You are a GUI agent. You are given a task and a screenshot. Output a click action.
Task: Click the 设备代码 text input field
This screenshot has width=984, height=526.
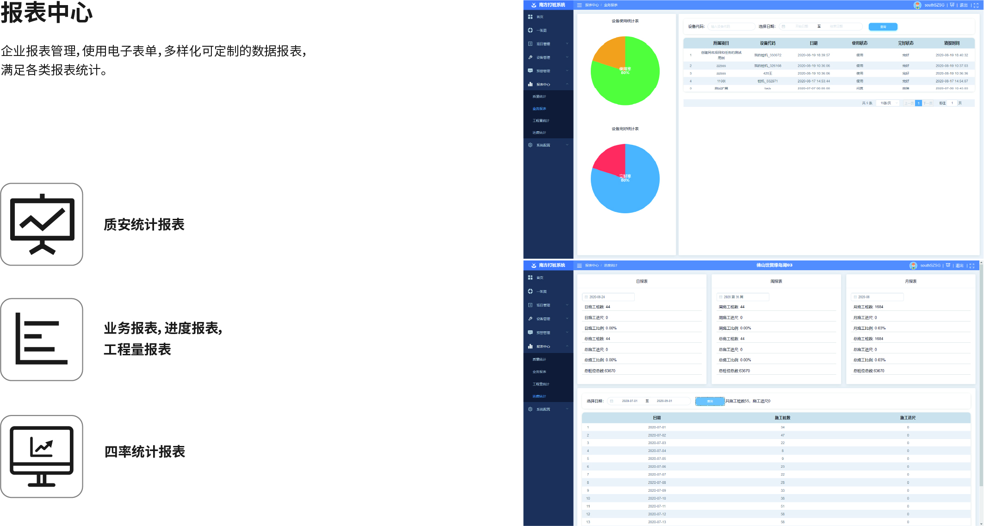(731, 27)
